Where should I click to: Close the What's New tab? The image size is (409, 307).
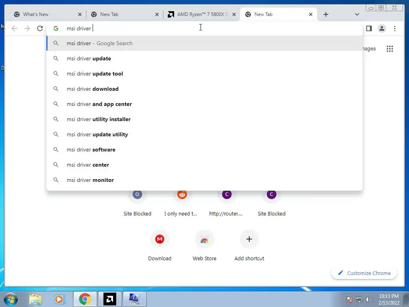point(80,14)
